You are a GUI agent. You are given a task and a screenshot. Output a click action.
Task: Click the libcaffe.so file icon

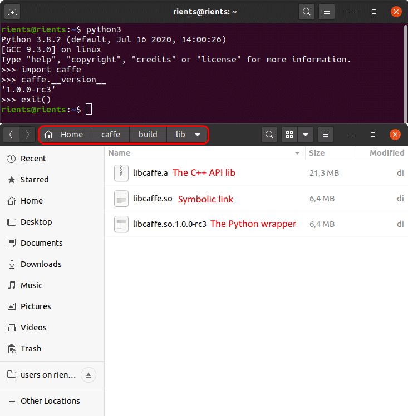coord(121,199)
